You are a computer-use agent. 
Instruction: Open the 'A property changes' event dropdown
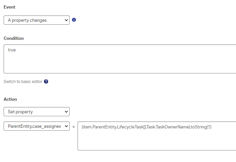click(36, 20)
